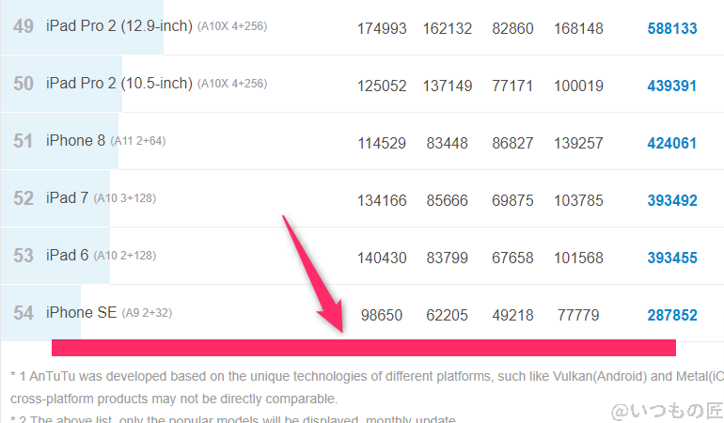This screenshot has height=423, width=724.
Task: Select iPhone 8 total score 424061
Action: (671, 143)
